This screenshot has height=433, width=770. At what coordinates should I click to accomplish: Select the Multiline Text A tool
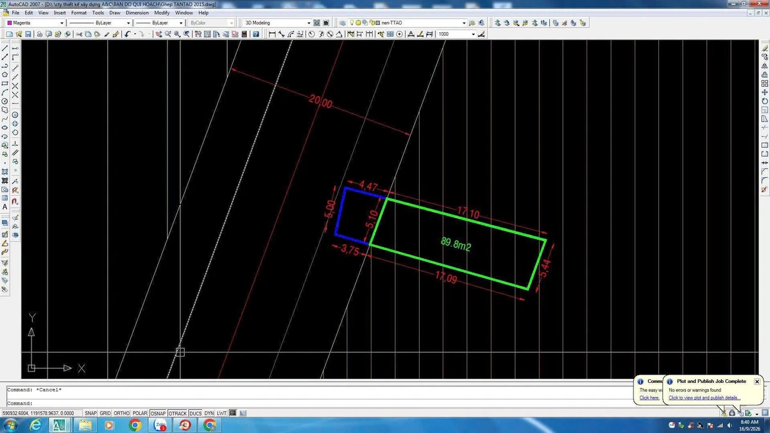pyautogui.click(x=5, y=207)
